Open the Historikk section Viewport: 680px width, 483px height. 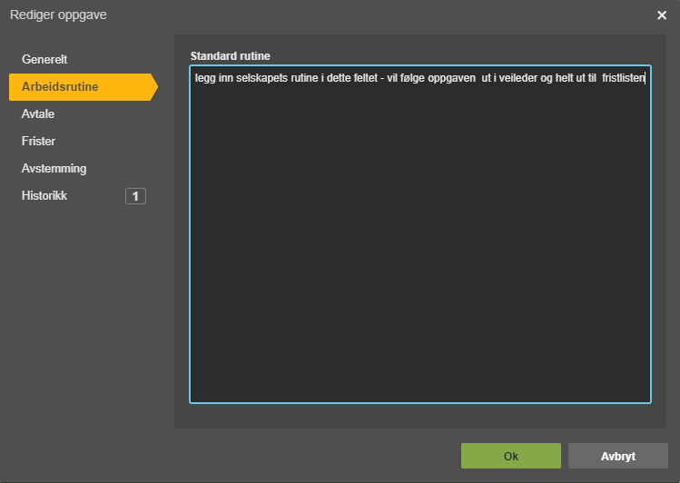(44, 195)
